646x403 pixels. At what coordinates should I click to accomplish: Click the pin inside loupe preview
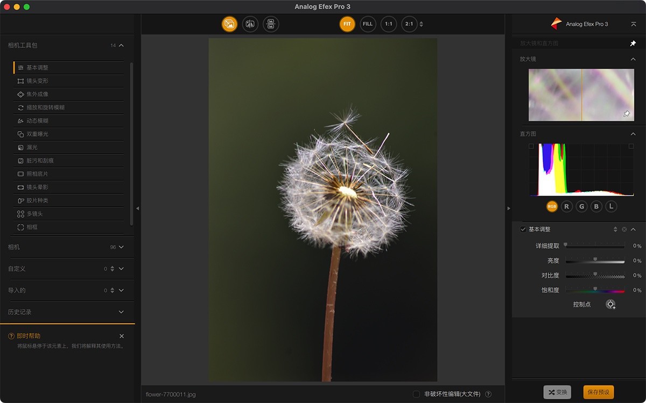click(x=627, y=114)
